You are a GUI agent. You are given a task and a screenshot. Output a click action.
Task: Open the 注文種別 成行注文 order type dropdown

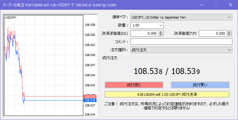pos(181,50)
